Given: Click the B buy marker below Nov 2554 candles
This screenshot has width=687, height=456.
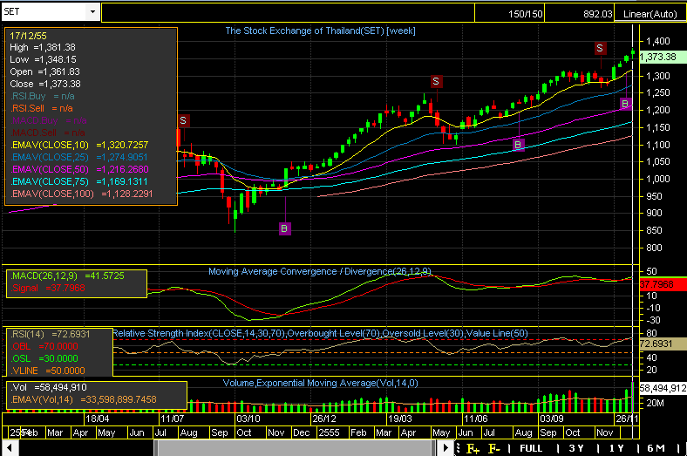Looking at the screenshot, I should 284,228.
